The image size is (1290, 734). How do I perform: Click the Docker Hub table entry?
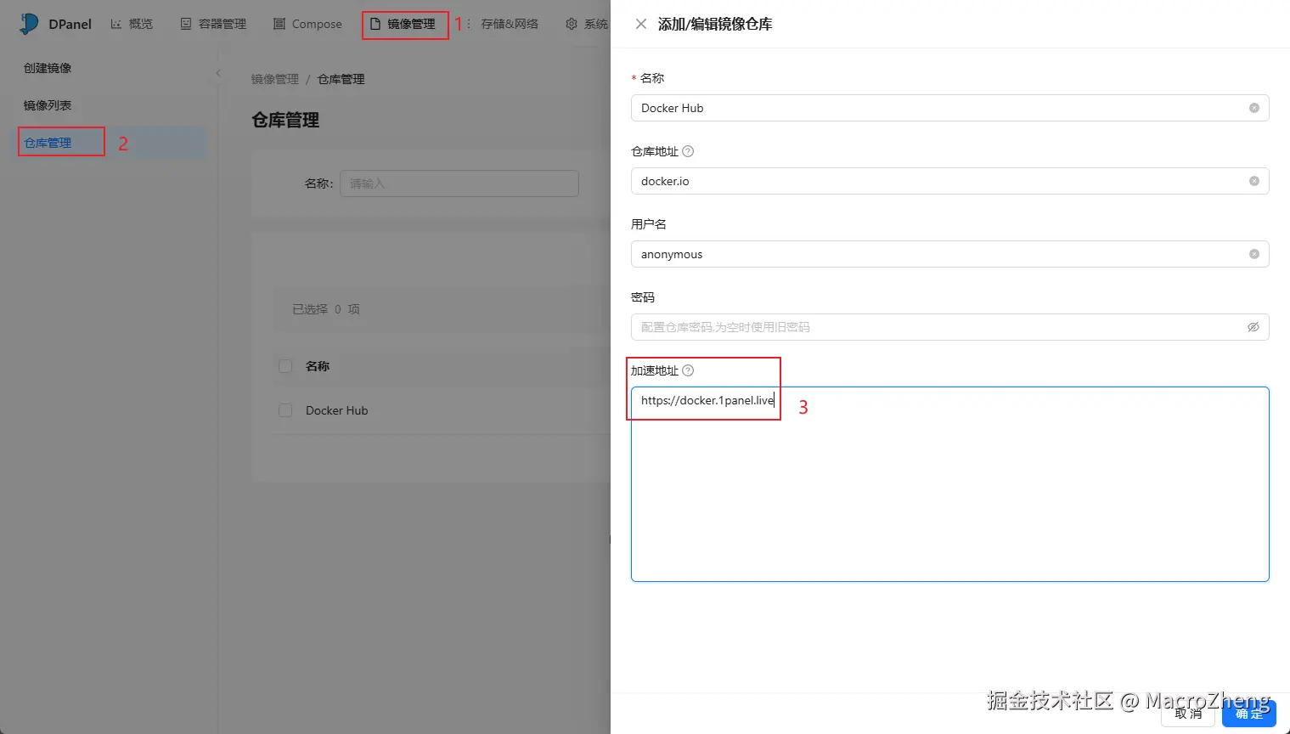tap(337, 410)
